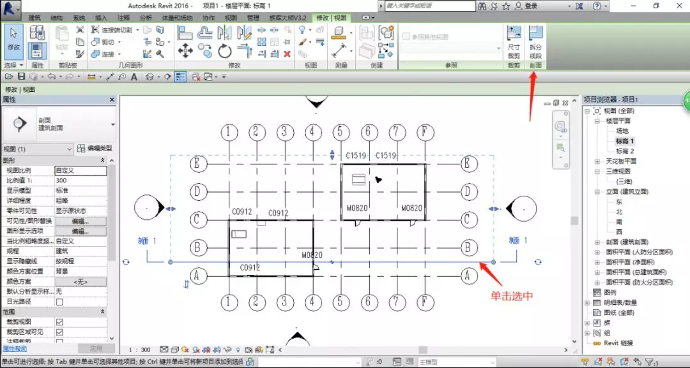Click the Thin Lines toggle icon in quick access

(180, 77)
